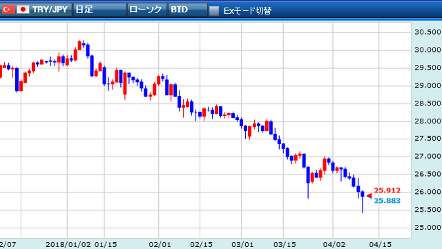Toggle the Exモード切替 checkbox
The image size is (442, 249).
coord(214,11)
